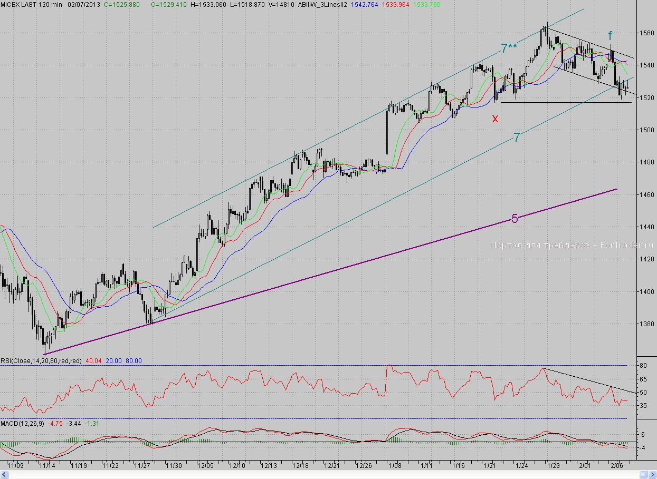Click the open value 'O=1529.410'
Viewport: 657px width, 479px height.
(169, 4)
